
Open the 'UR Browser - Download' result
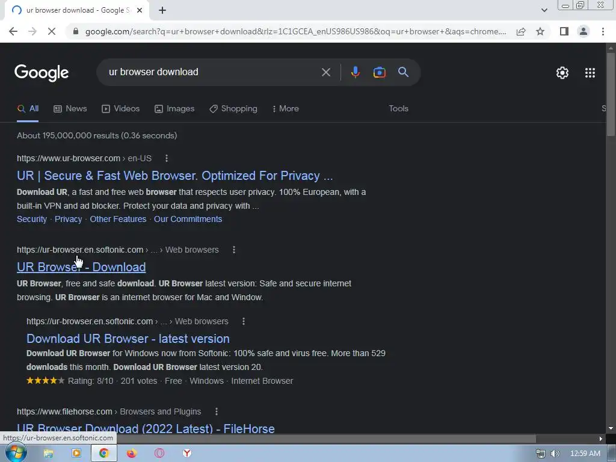[81, 267]
